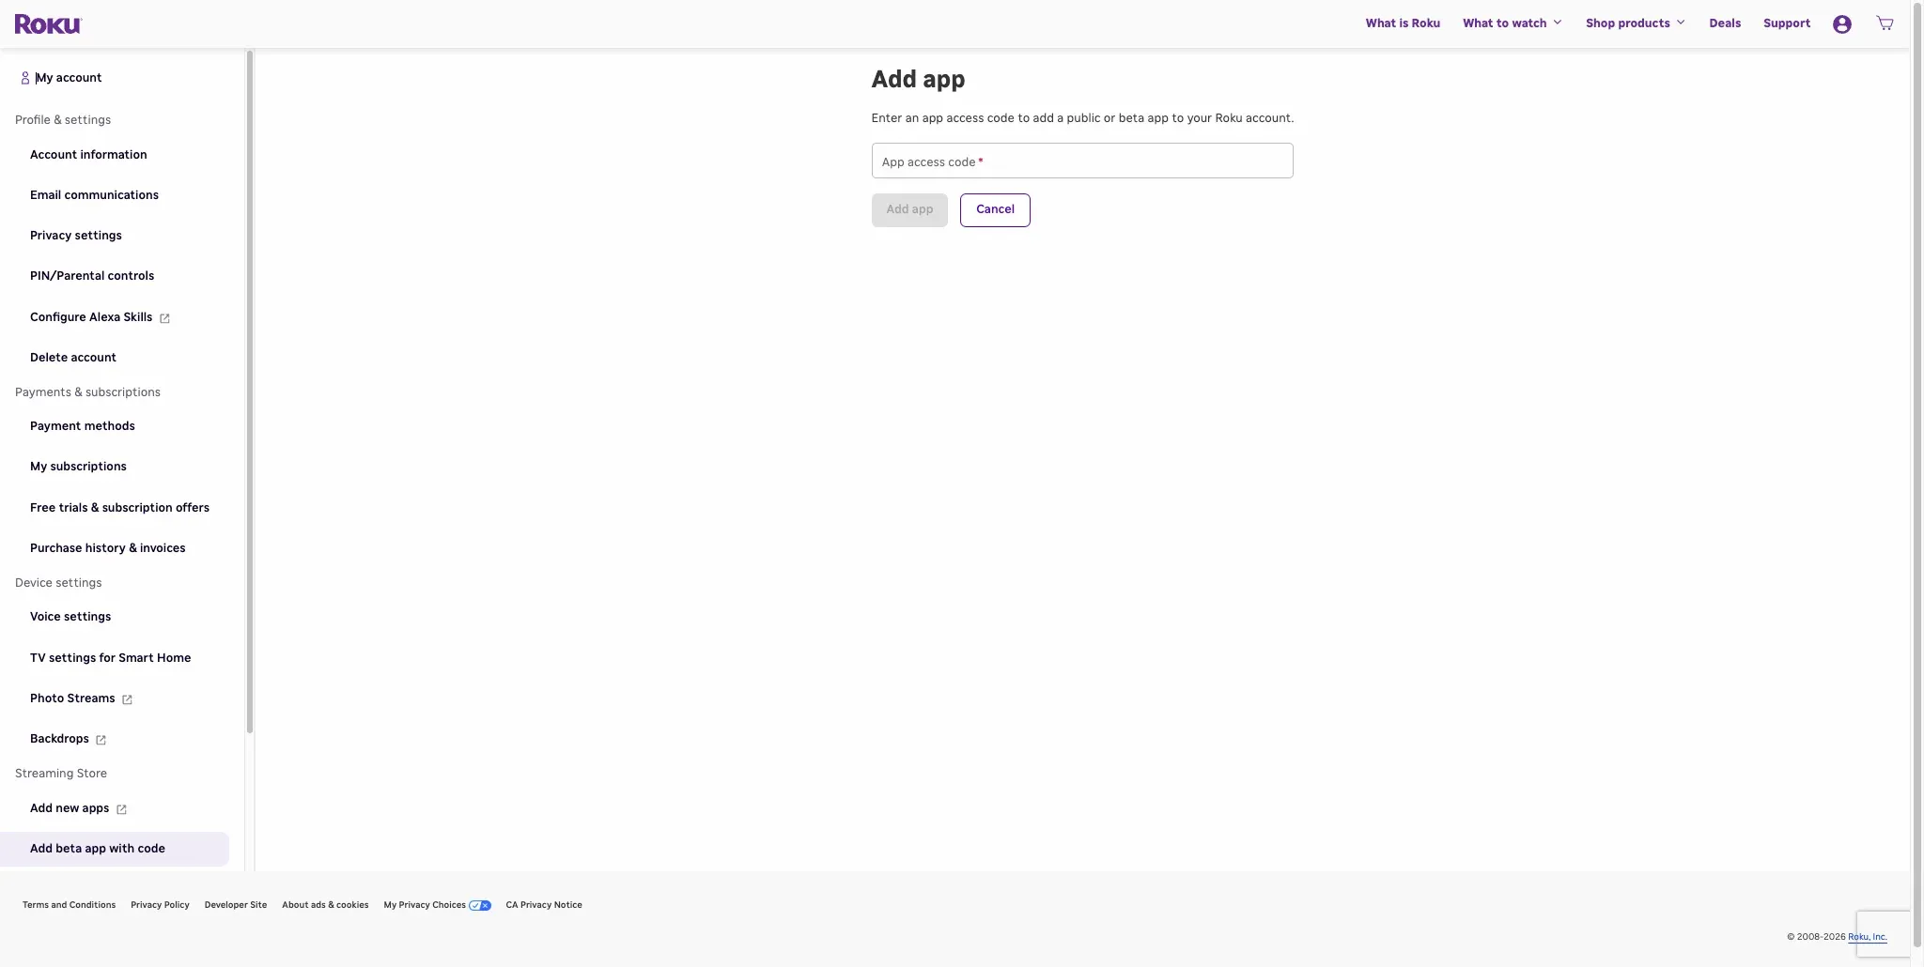Open Backdrops link
Image resolution: width=1924 pixels, height=967 pixels.
59,739
